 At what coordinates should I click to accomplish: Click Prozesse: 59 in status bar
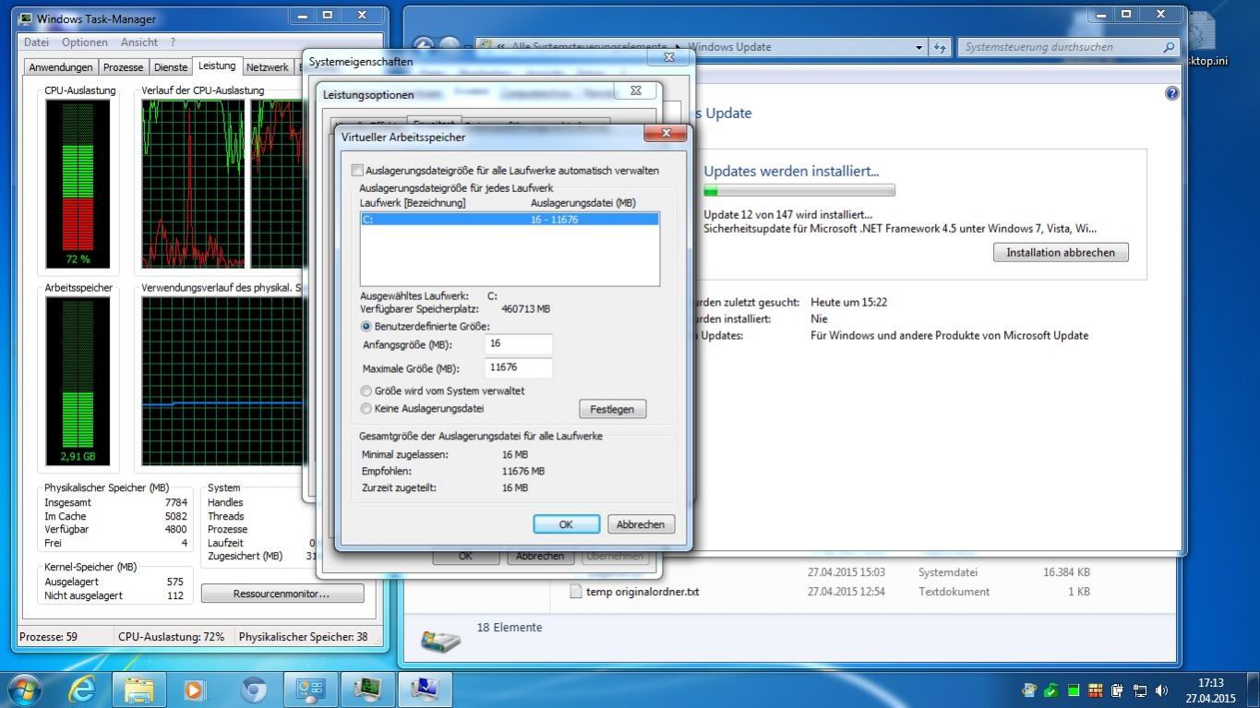[50, 637]
